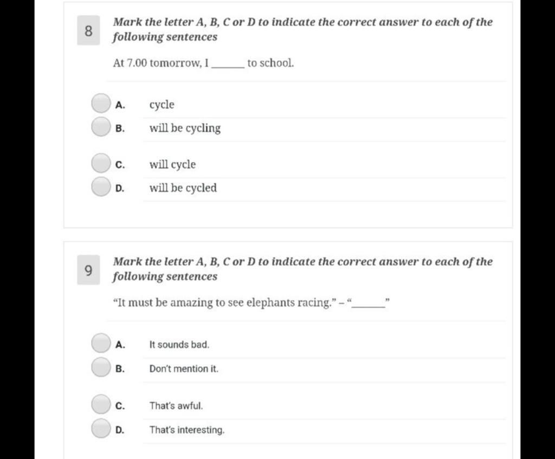
Task: Choose radio B 'Don't mention it.'
Action: click(x=101, y=367)
